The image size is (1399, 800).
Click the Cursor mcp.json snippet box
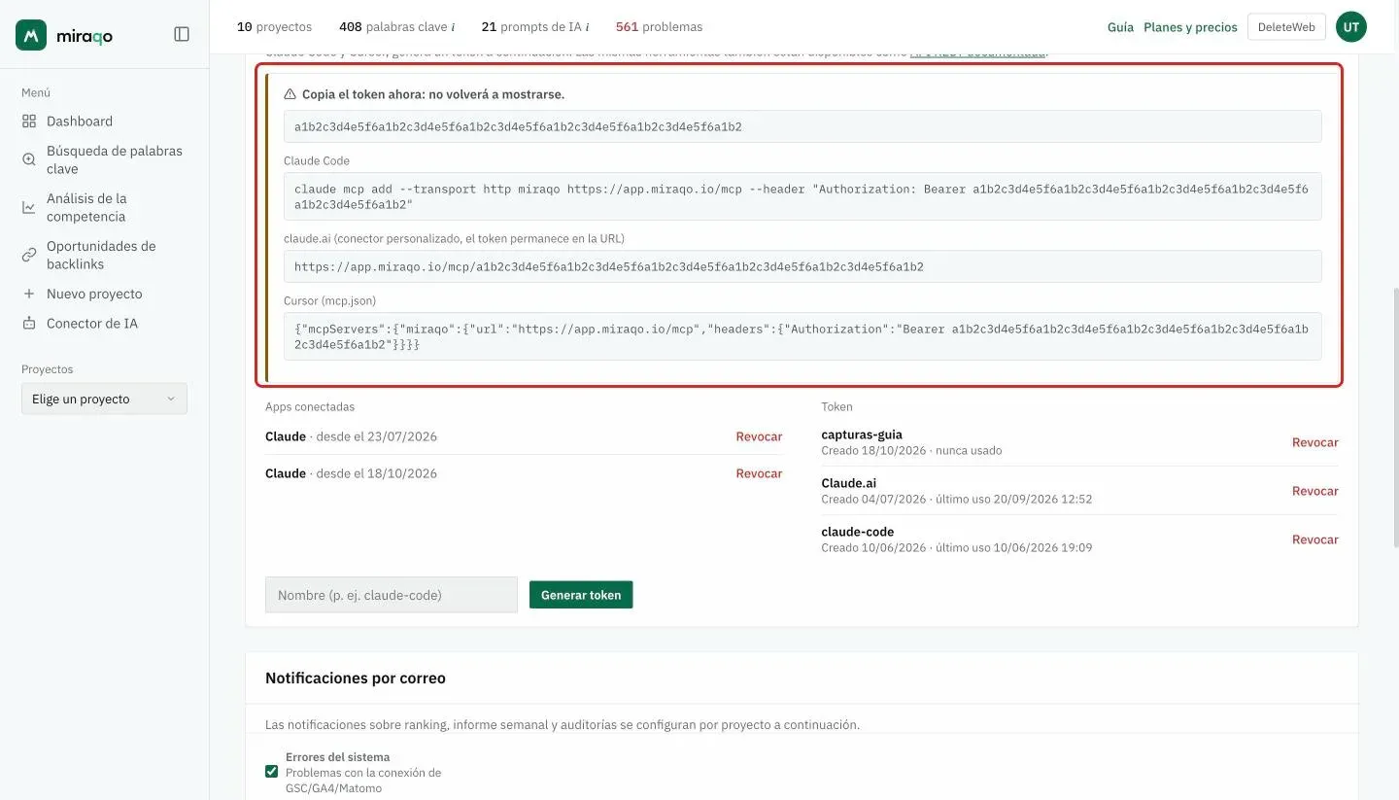pyautogui.click(x=802, y=337)
